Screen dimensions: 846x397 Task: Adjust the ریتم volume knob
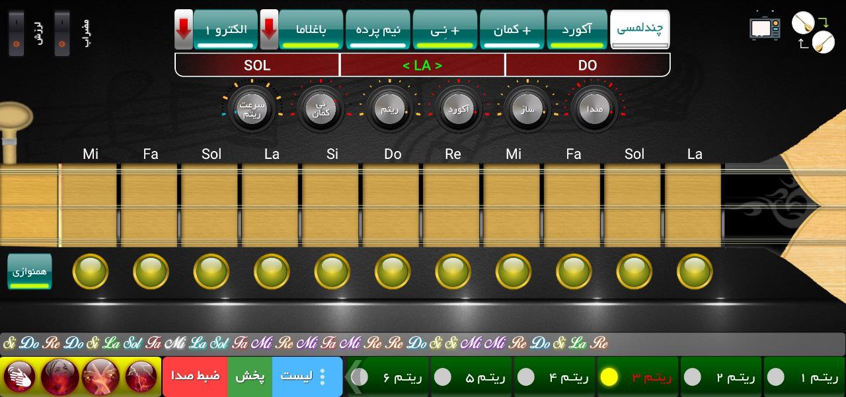click(x=389, y=109)
